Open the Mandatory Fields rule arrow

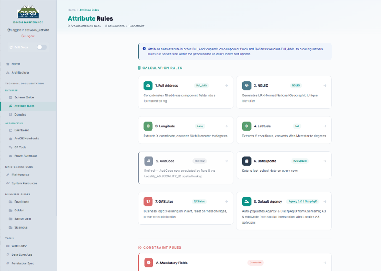click(x=325, y=263)
